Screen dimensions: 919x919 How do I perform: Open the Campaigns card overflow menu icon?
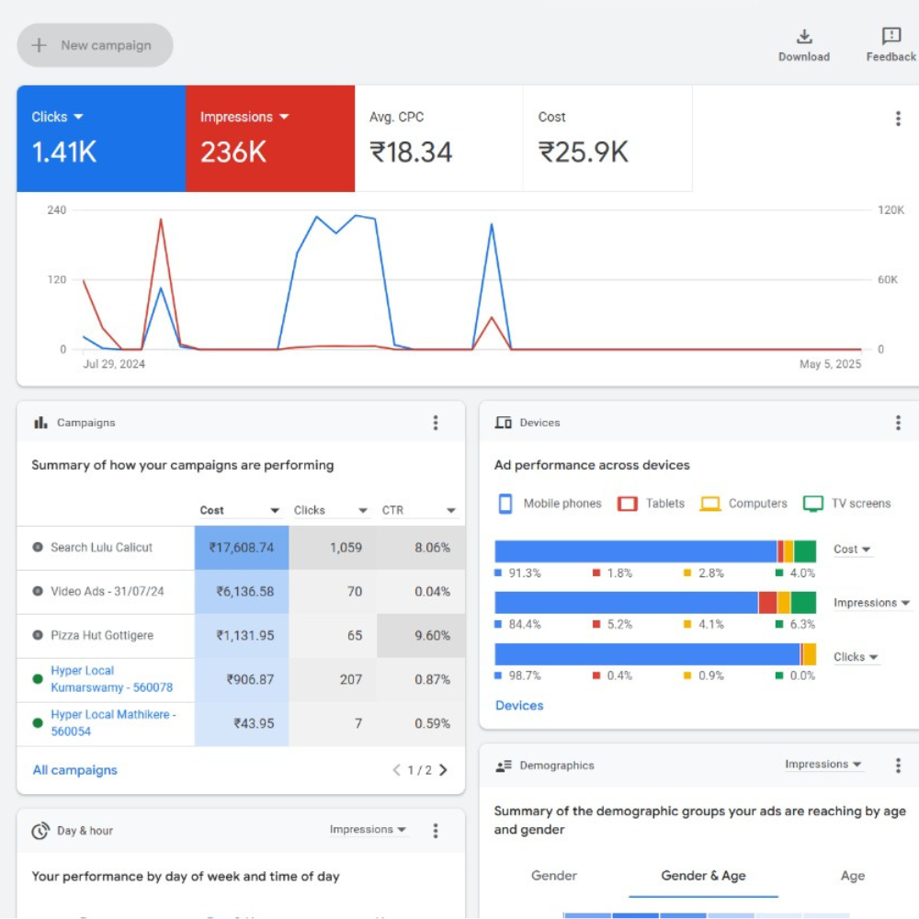tap(436, 422)
